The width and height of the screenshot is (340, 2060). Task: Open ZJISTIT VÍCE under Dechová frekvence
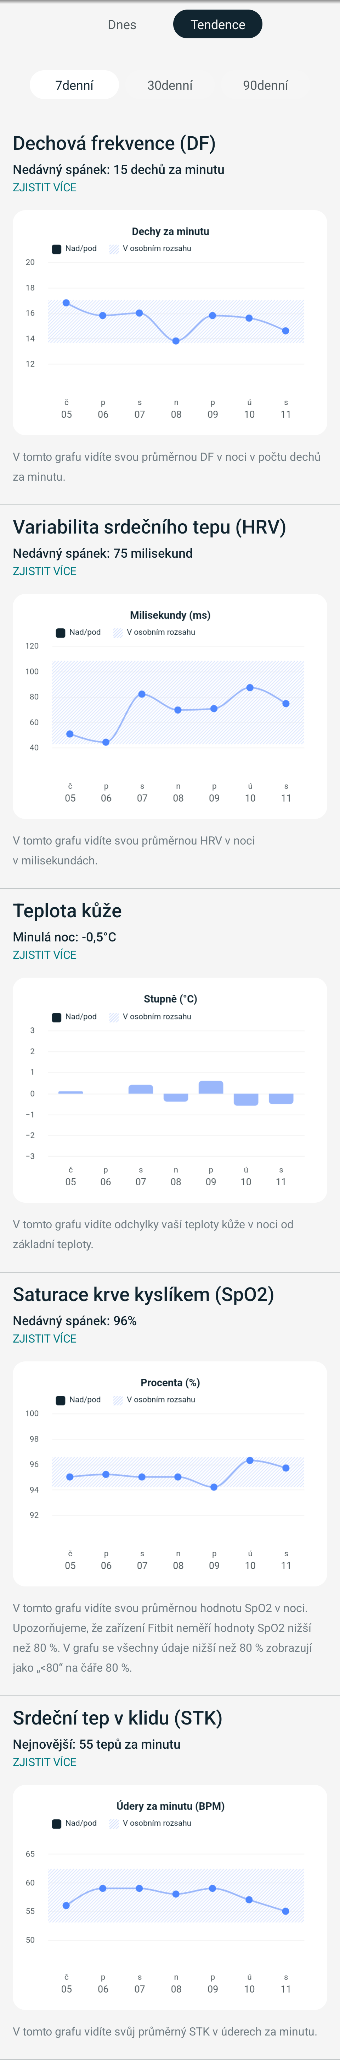(x=45, y=187)
